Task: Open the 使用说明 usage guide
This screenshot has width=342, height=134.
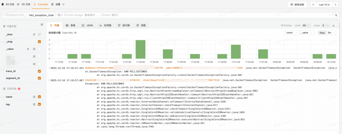Action: (x=297, y=4)
